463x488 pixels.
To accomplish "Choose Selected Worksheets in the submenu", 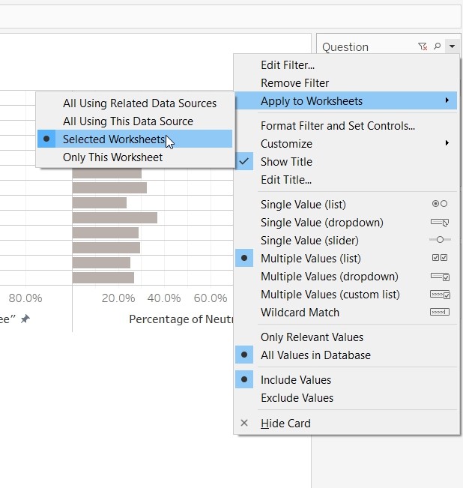I will coord(113,139).
